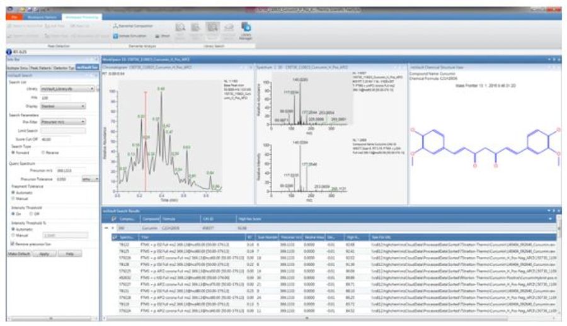567x326 pixels.
Task: Open the File tab
Action: pos(14,18)
